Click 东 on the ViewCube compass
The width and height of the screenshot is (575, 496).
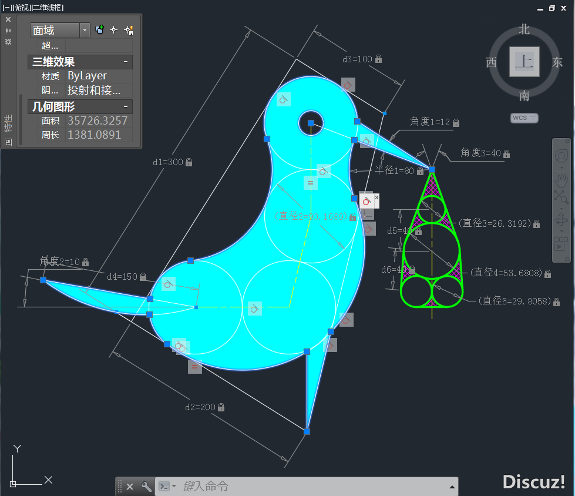click(557, 62)
